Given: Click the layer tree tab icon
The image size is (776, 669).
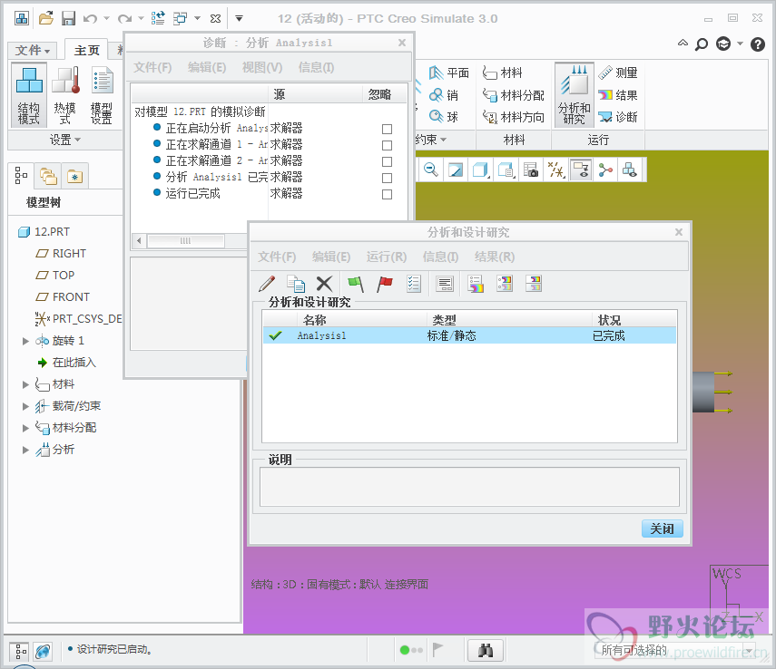Looking at the screenshot, I should [x=48, y=176].
